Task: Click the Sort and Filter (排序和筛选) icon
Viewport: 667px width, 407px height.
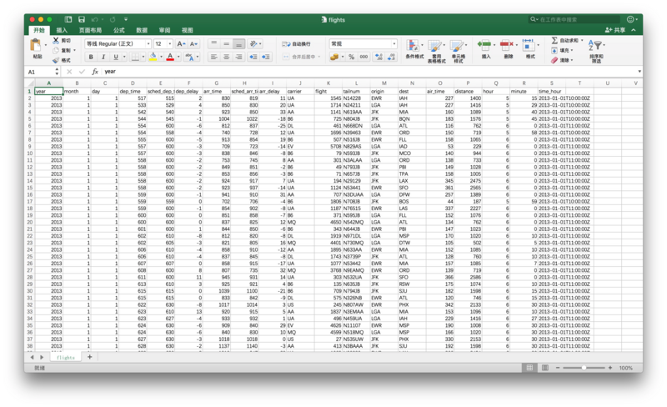Action: [x=595, y=48]
